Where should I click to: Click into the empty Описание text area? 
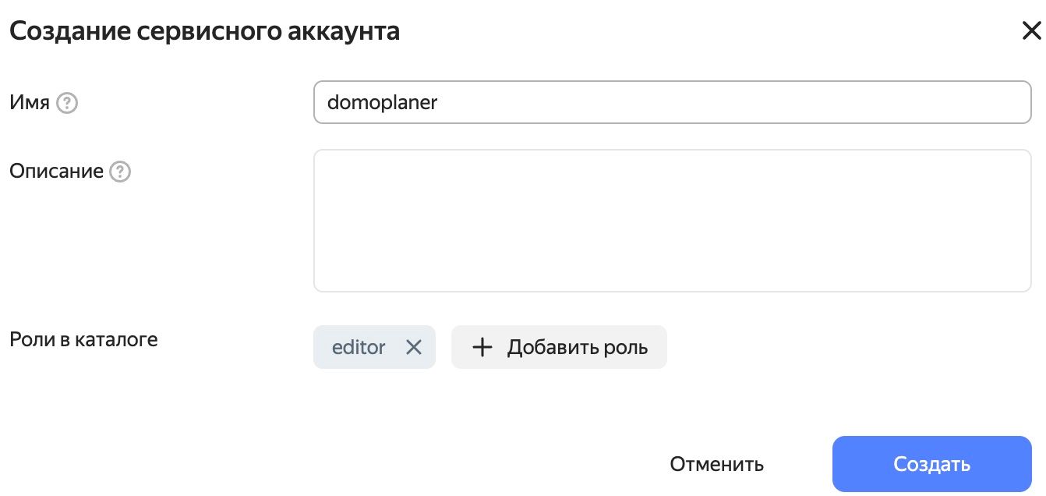tap(673, 221)
